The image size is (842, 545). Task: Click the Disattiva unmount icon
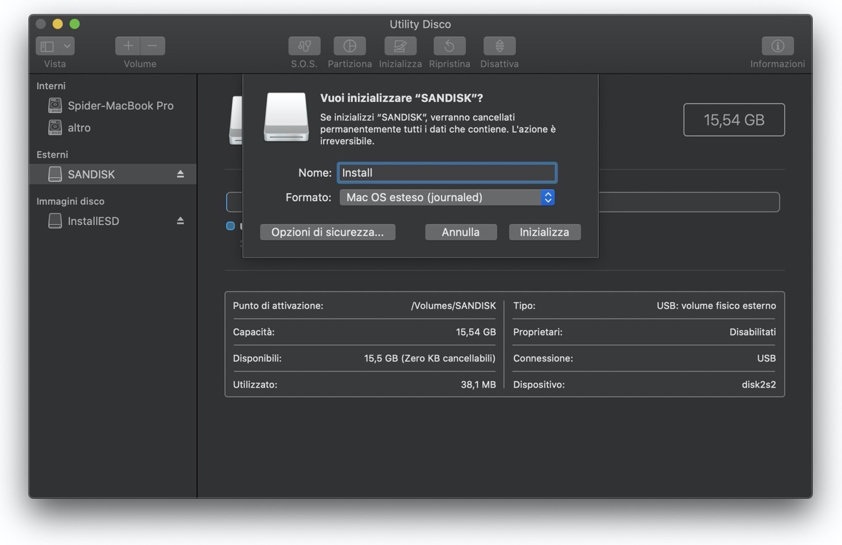(499, 46)
